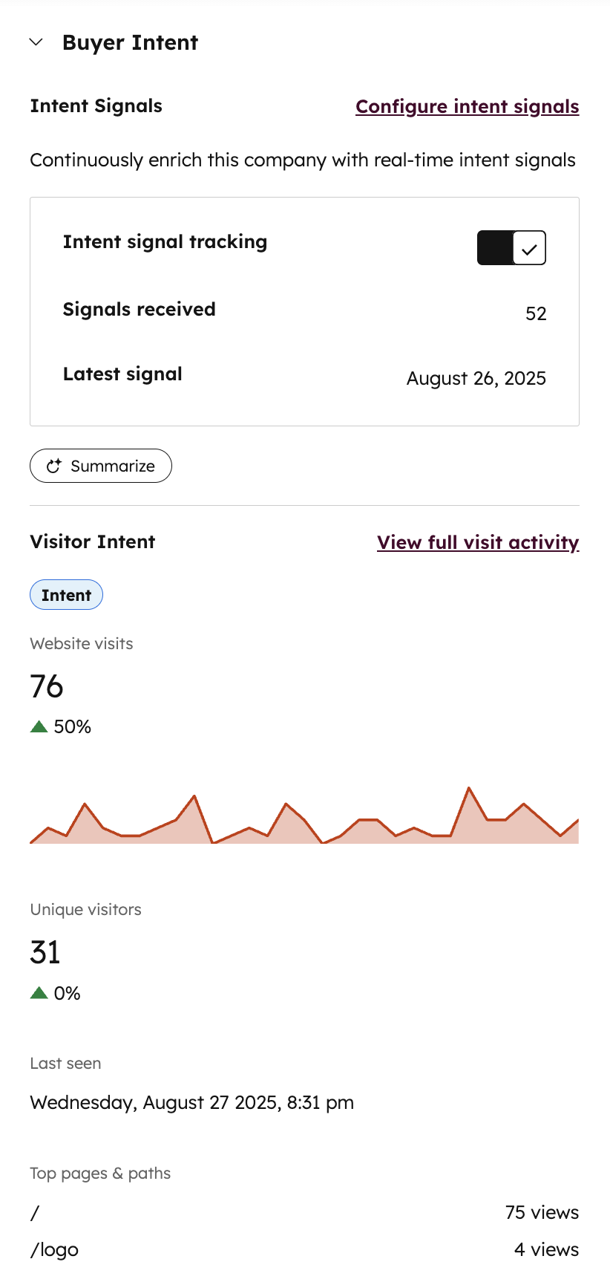
Task: Click the 75 views value
Action: (x=542, y=1212)
